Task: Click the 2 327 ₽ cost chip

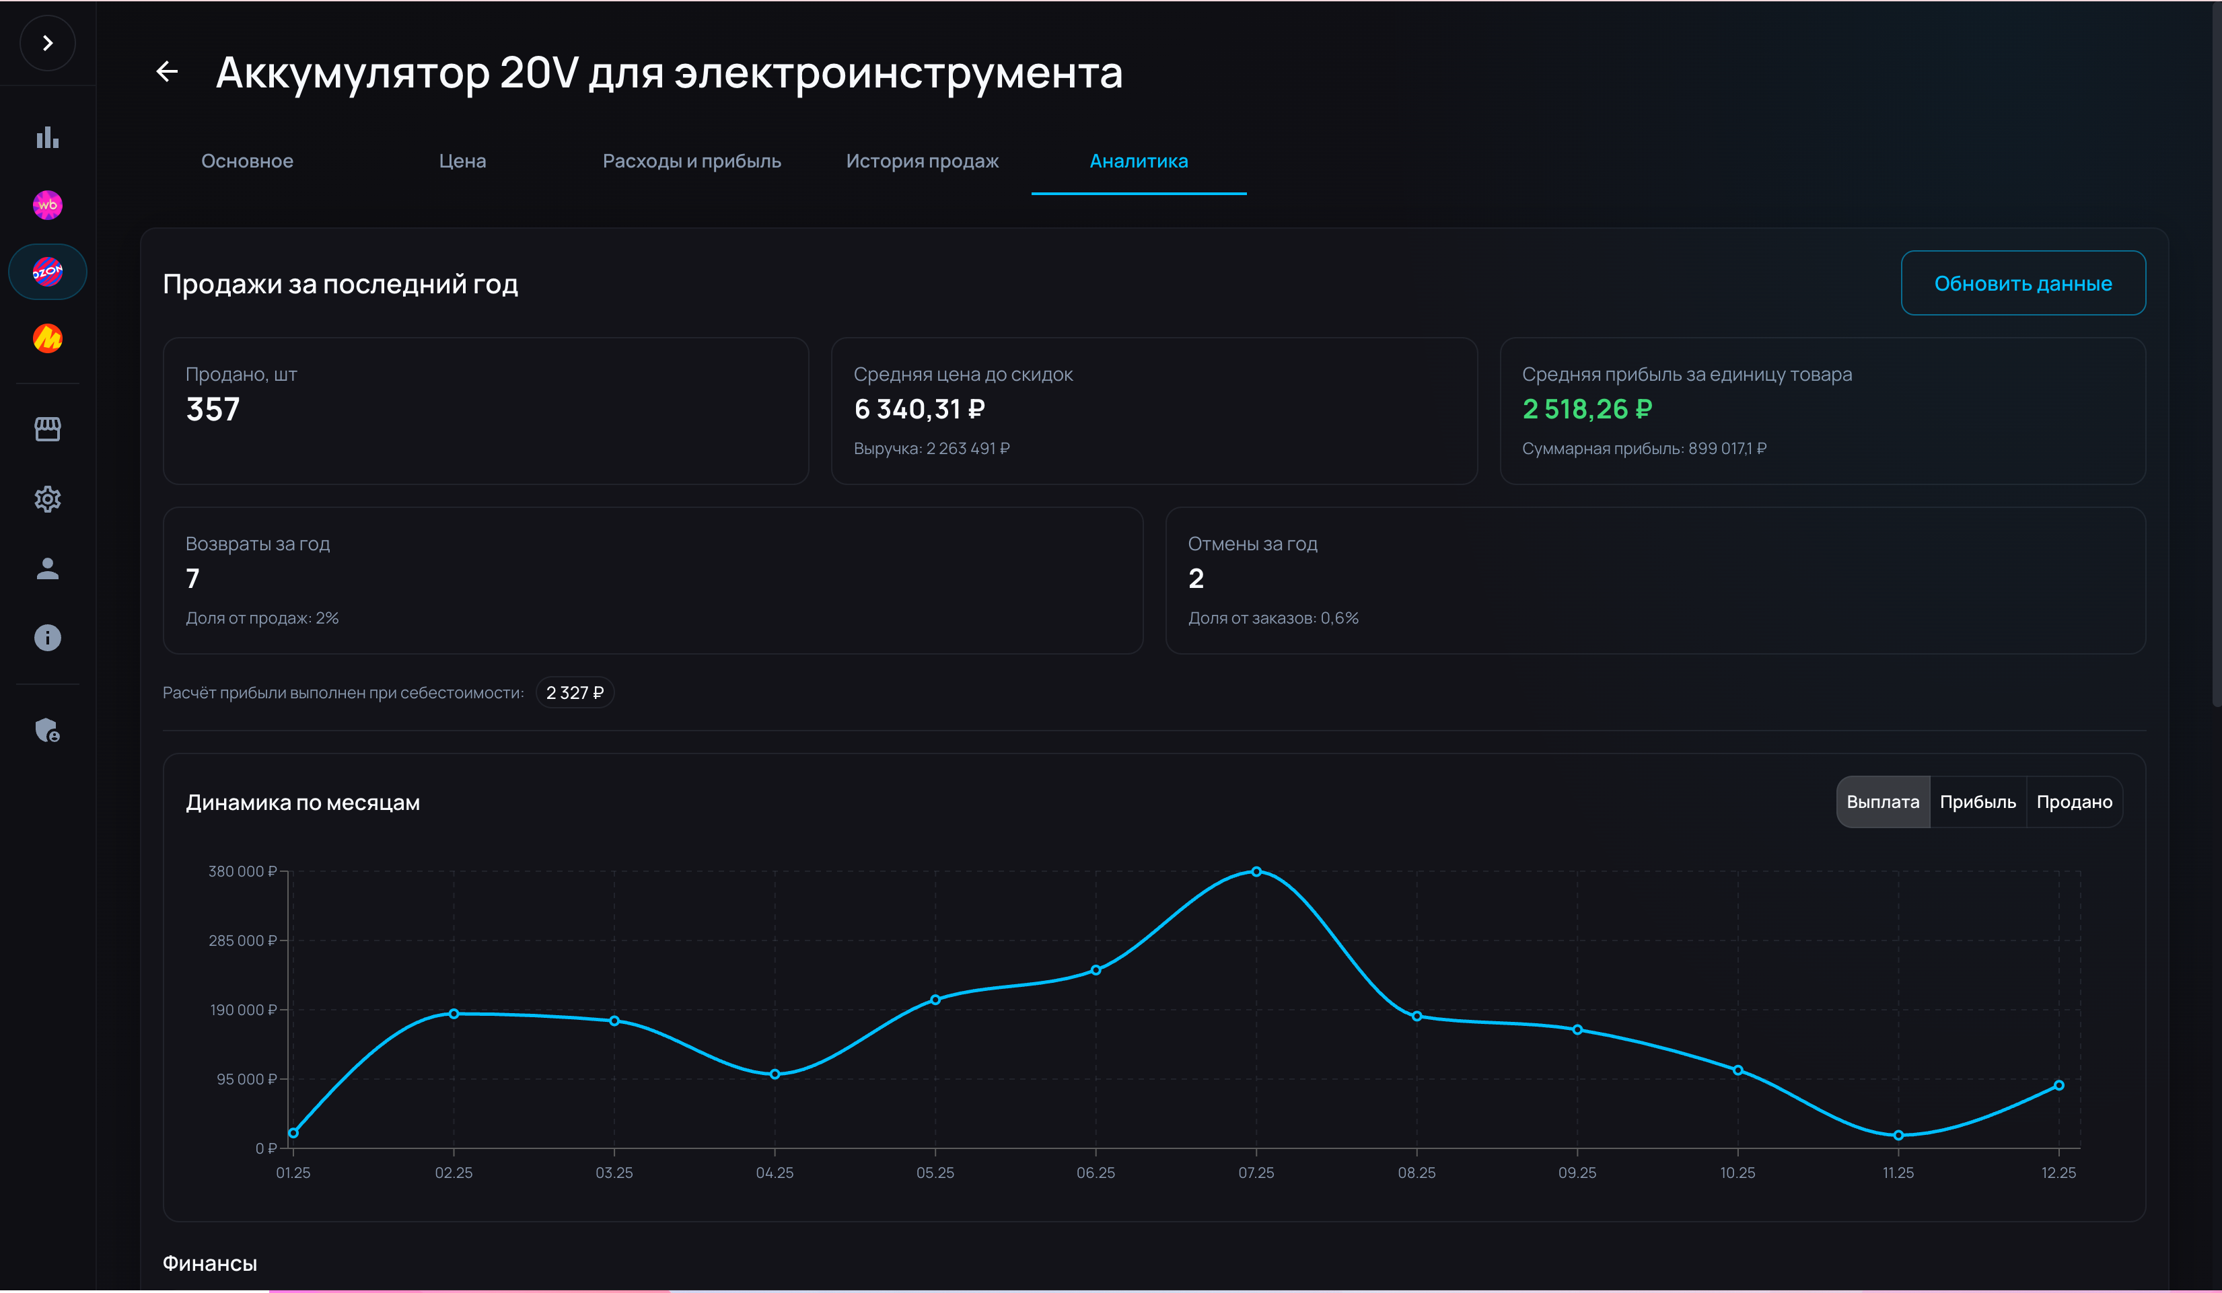Action: coord(574,692)
